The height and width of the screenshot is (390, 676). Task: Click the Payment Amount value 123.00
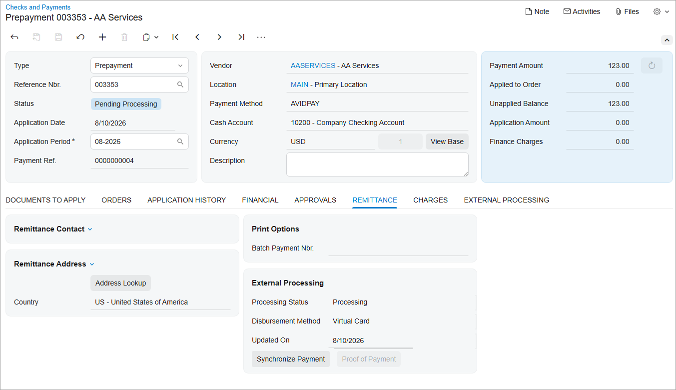pos(619,65)
